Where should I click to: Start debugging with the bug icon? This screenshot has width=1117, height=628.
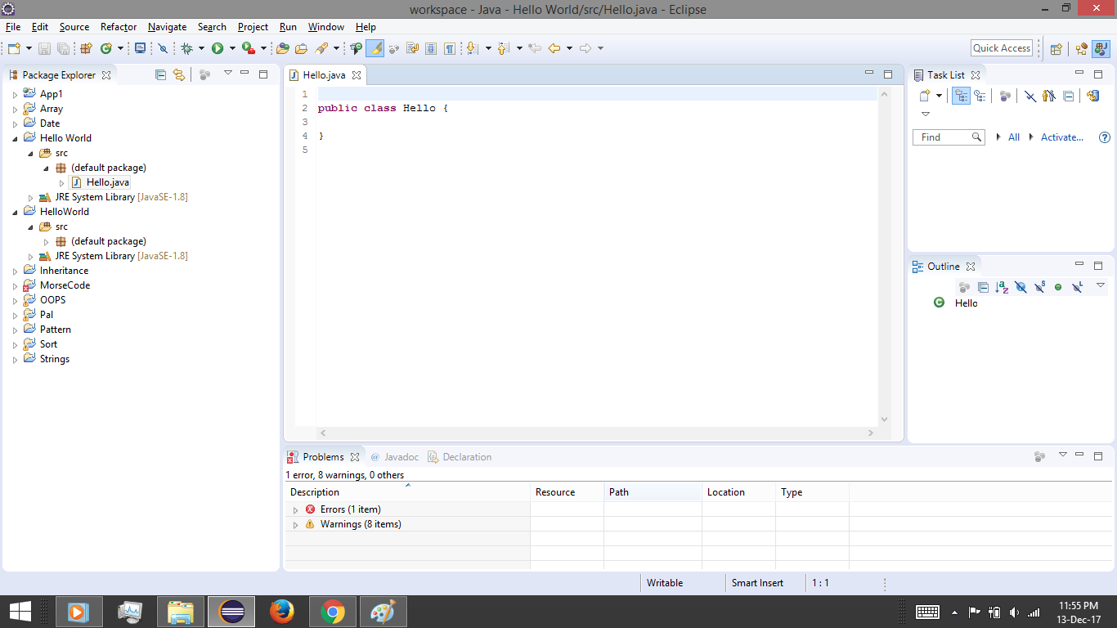pos(186,48)
